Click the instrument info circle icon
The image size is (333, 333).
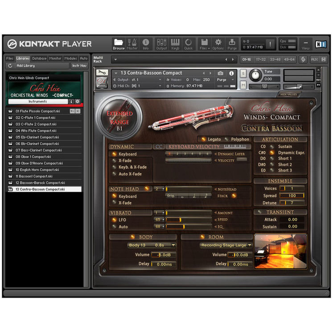231,73
